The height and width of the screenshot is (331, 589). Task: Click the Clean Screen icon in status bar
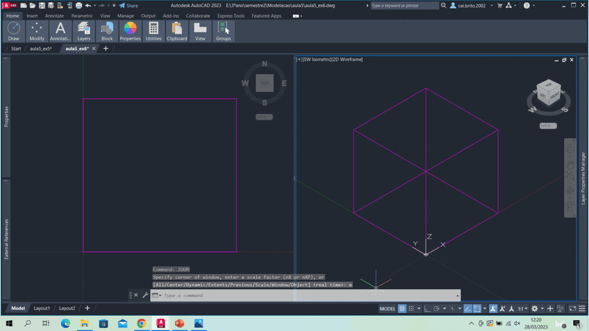pyautogui.click(x=572, y=308)
